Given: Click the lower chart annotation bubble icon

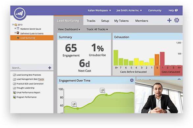Looking at the screenshot, I should tap(74, 104).
